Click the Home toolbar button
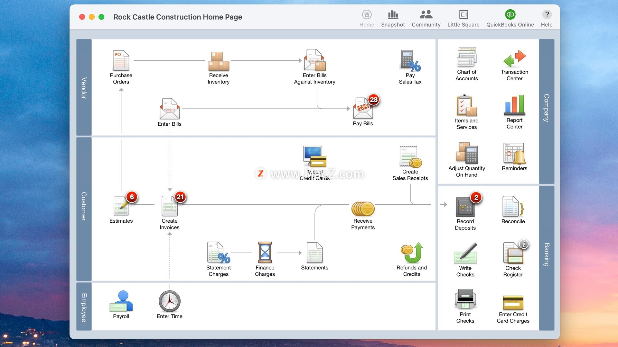 pyautogui.click(x=367, y=19)
